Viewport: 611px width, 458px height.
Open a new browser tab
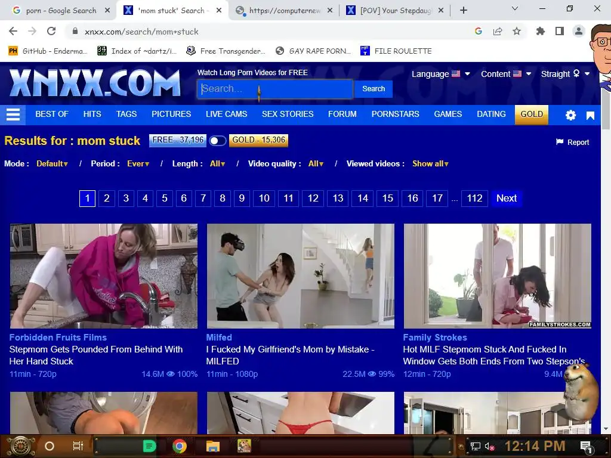point(463,11)
